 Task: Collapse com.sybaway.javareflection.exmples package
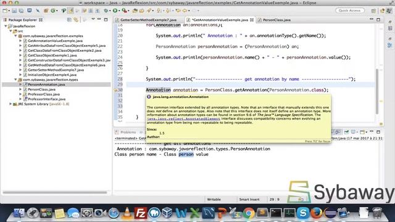click(15, 36)
